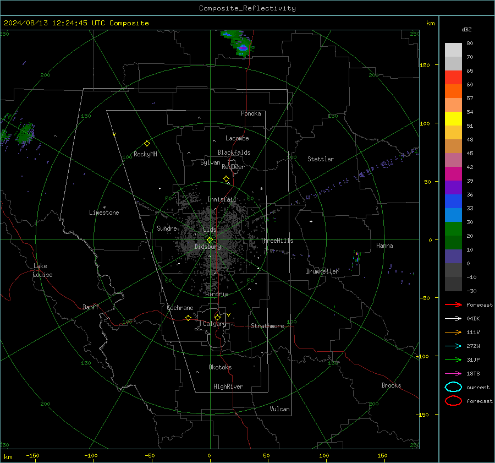Viewport: 495px width, 463px height.
Task: Pick the light gray 70-80 dBZ swatch
Action: 453,50
